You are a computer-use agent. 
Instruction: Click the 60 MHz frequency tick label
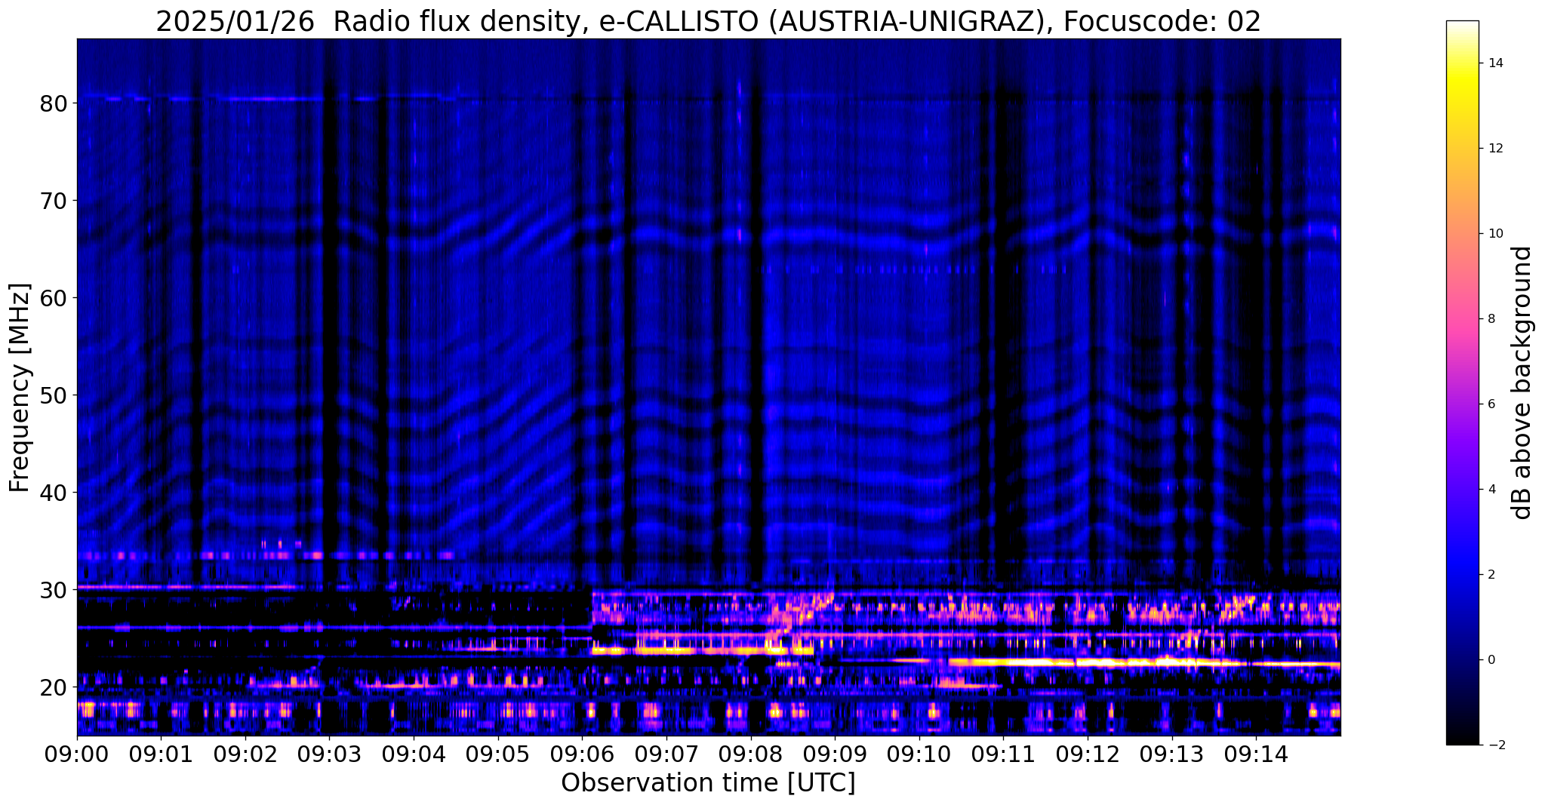click(53, 298)
